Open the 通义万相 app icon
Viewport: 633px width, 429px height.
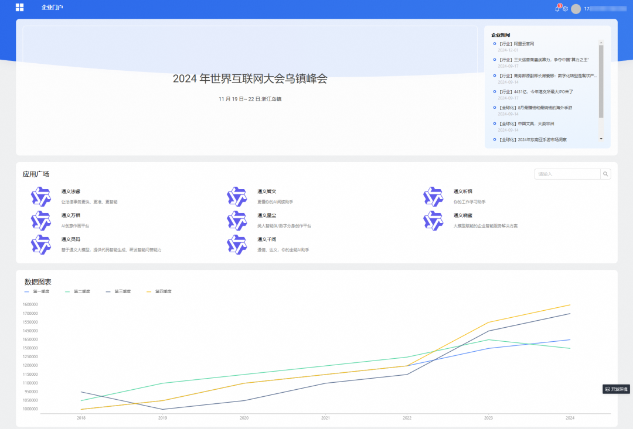(x=41, y=221)
